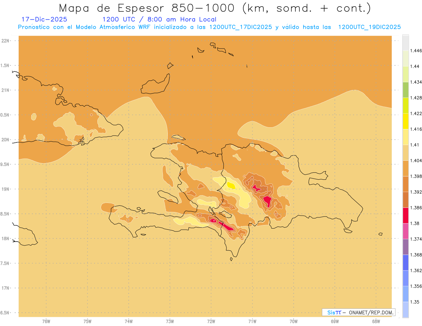Image resolution: width=422 pixels, height=326 pixels.
Task: Click '1200 UTC / 8:00 am Hora Local'
Action: (x=159, y=19)
